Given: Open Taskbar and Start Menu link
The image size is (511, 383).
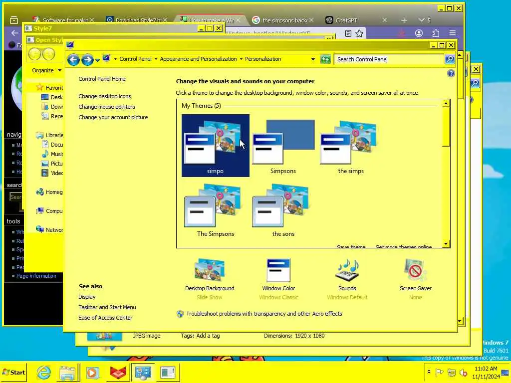Looking at the screenshot, I should (107, 307).
